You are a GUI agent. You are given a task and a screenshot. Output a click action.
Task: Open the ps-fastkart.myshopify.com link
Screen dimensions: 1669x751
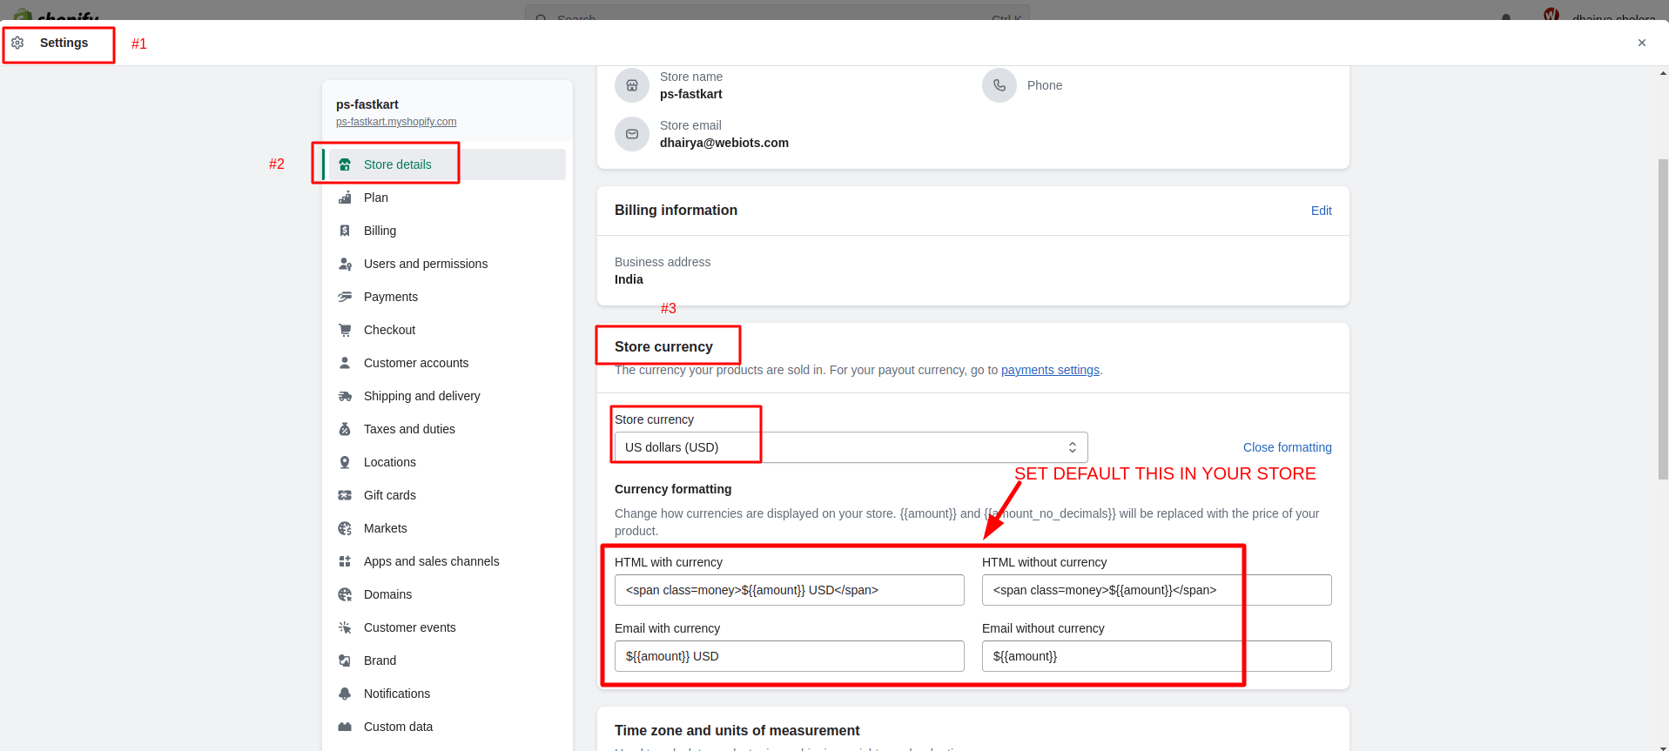396,122
